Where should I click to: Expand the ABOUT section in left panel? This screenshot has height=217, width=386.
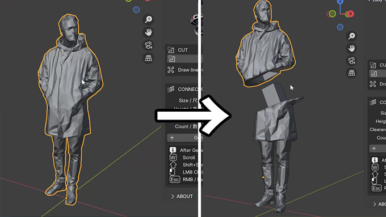[x=182, y=197]
